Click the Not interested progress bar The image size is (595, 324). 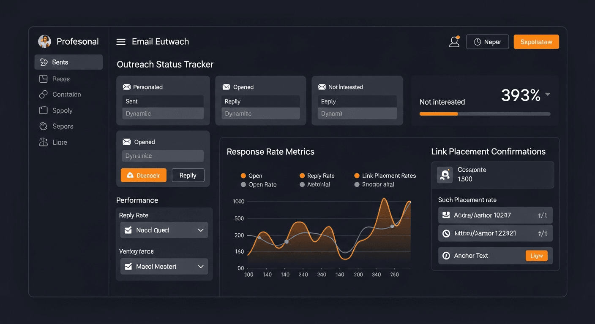485,114
